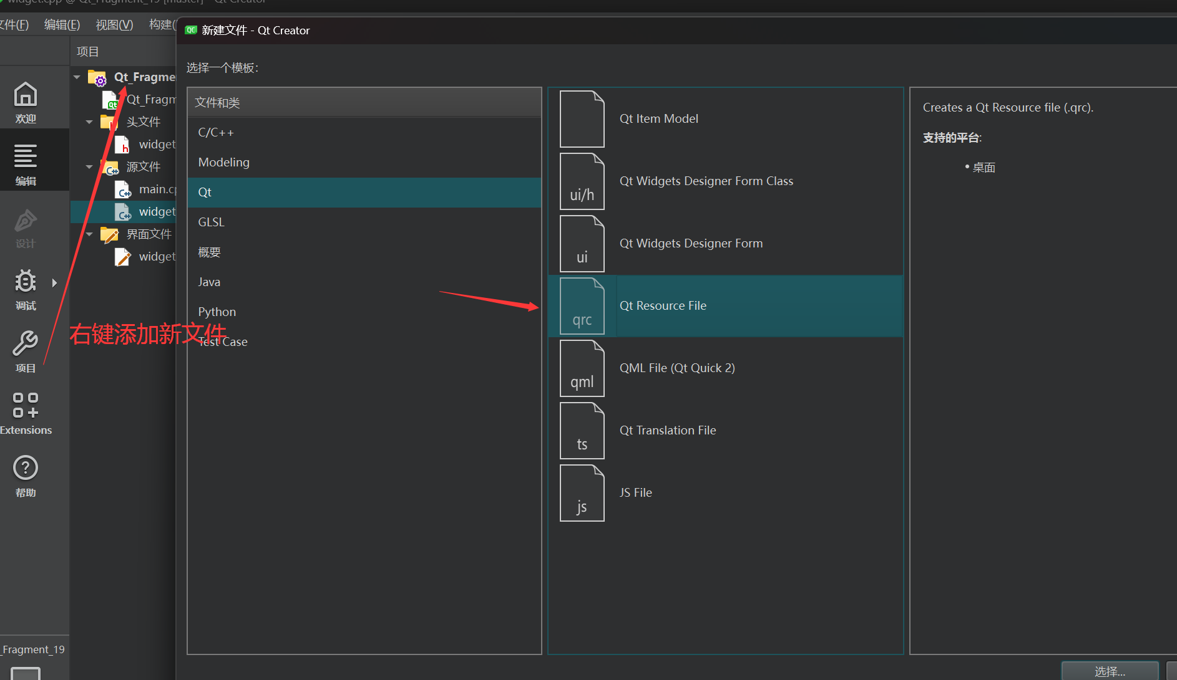The height and width of the screenshot is (680, 1177).
Task: Select the GLSL category
Action: [364, 222]
